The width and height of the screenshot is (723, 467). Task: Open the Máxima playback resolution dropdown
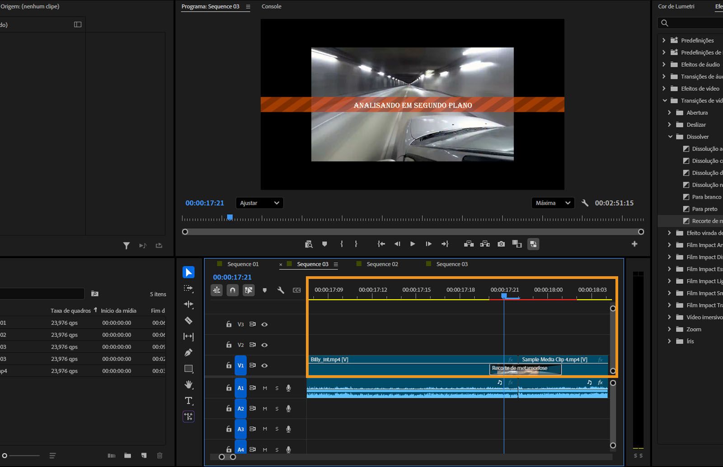[552, 203]
